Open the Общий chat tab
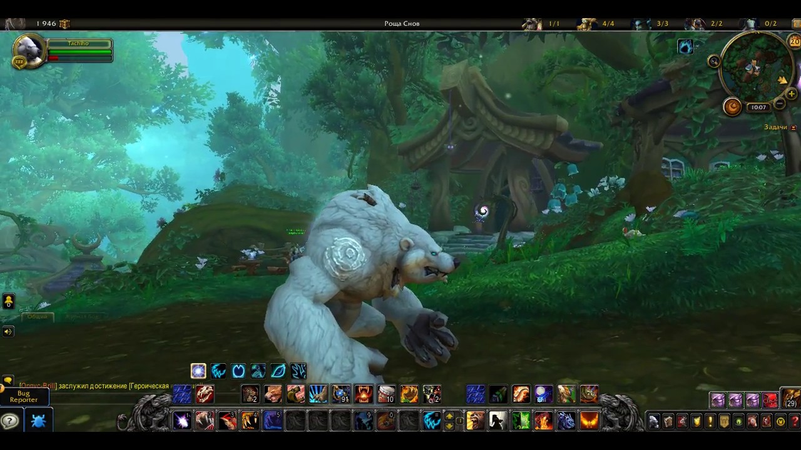Screen dimensions: 801x450 click(37, 317)
